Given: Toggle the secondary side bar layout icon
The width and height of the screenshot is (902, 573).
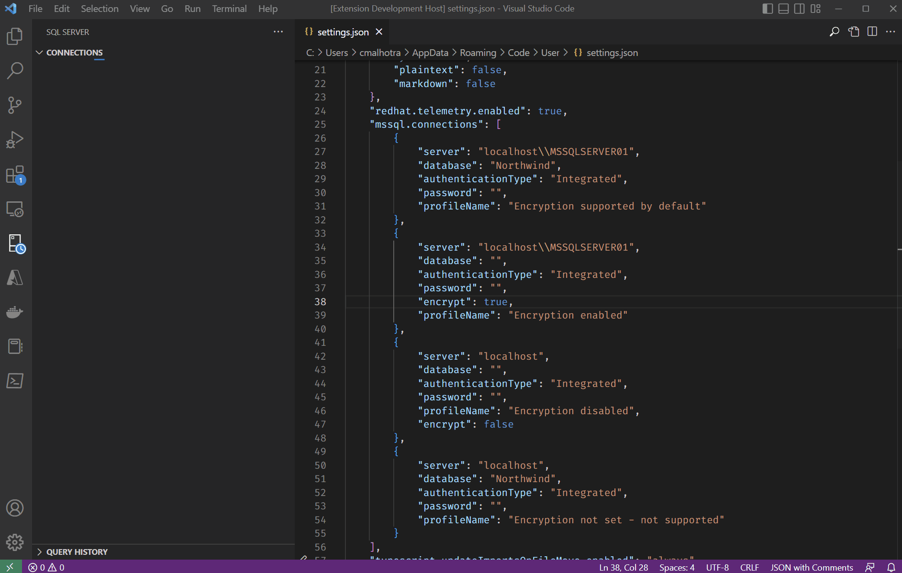Looking at the screenshot, I should pyautogui.click(x=799, y=9).
